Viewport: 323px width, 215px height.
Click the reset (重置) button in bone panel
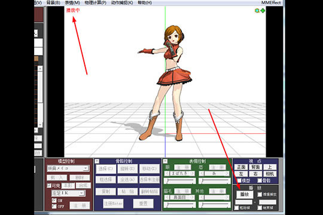[143, 204]
